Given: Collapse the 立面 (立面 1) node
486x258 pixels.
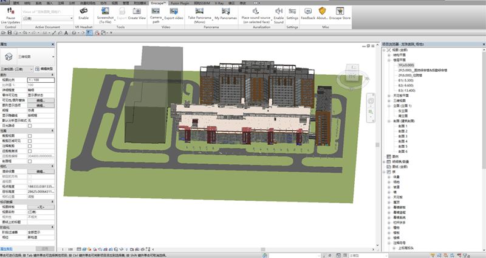Looking at the screenshot, I should click(389, 106).
